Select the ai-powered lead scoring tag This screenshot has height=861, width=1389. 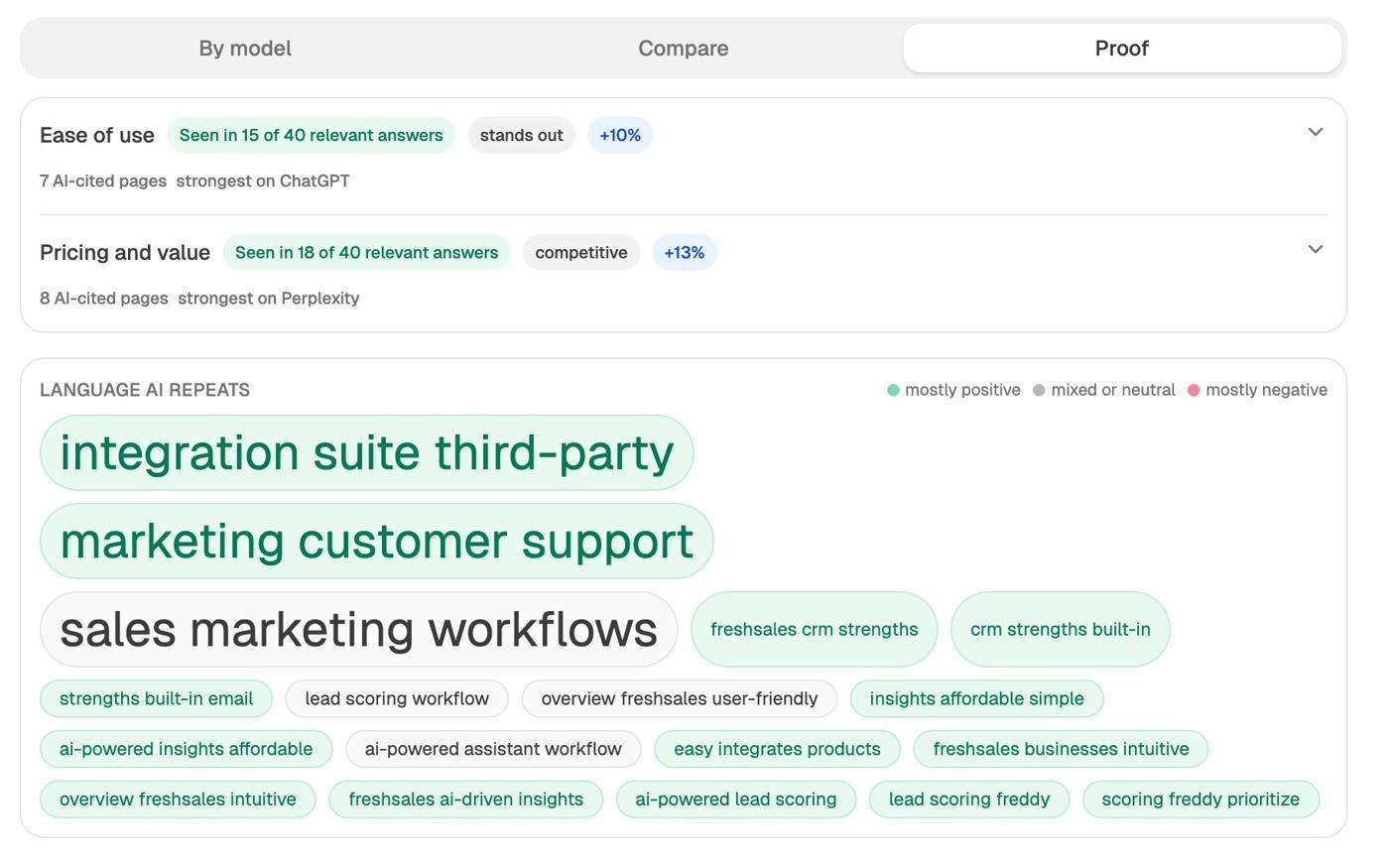click(x=735, y=799)
